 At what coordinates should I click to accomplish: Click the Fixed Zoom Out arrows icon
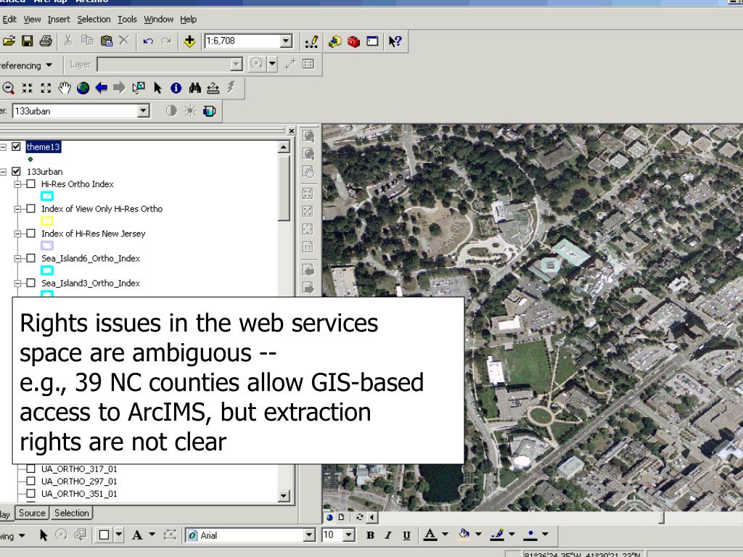[x=46, y=88]
